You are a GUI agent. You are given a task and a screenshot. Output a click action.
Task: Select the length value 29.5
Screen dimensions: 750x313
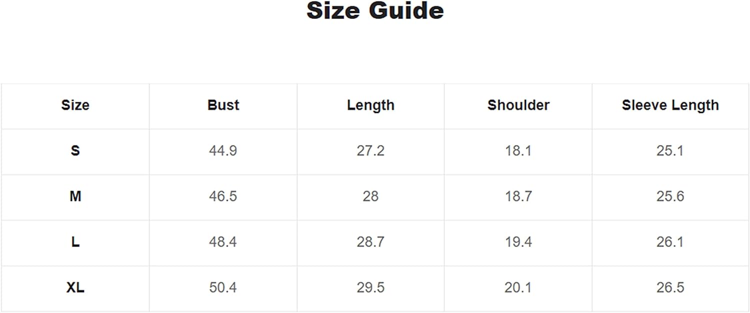click(370, 287)
